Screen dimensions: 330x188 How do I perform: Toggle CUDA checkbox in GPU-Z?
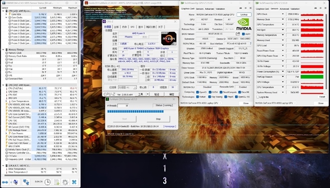click(x=210, y=92)
